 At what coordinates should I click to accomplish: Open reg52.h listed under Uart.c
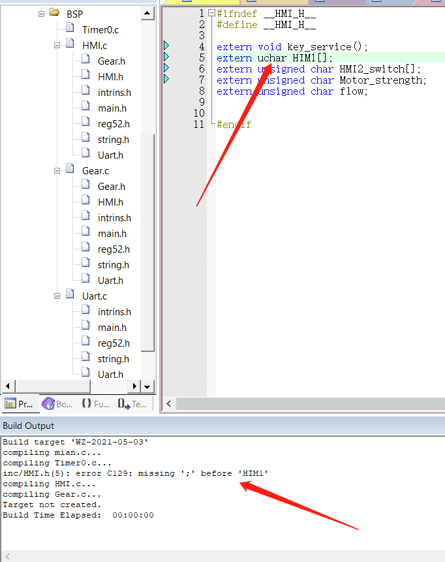(x=114, y=343)
